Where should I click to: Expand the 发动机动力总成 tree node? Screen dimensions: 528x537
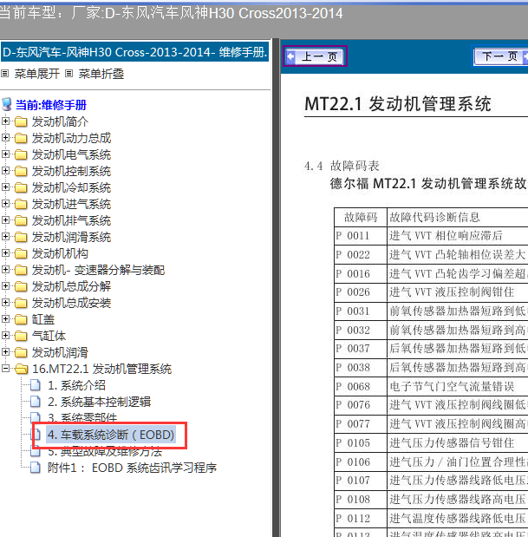click(x=5, y=137)
